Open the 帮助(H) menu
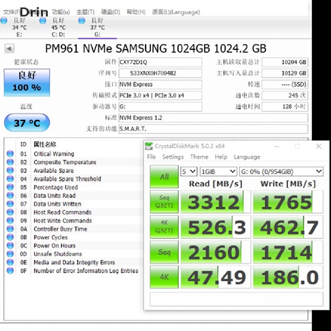This screenshot has width=331, height=331. pos(136,12)
